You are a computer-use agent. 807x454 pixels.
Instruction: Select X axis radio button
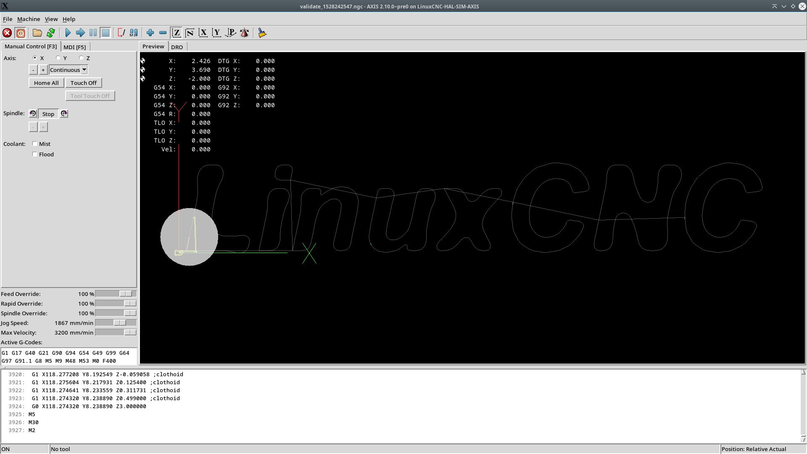click(x=35, y=58)
